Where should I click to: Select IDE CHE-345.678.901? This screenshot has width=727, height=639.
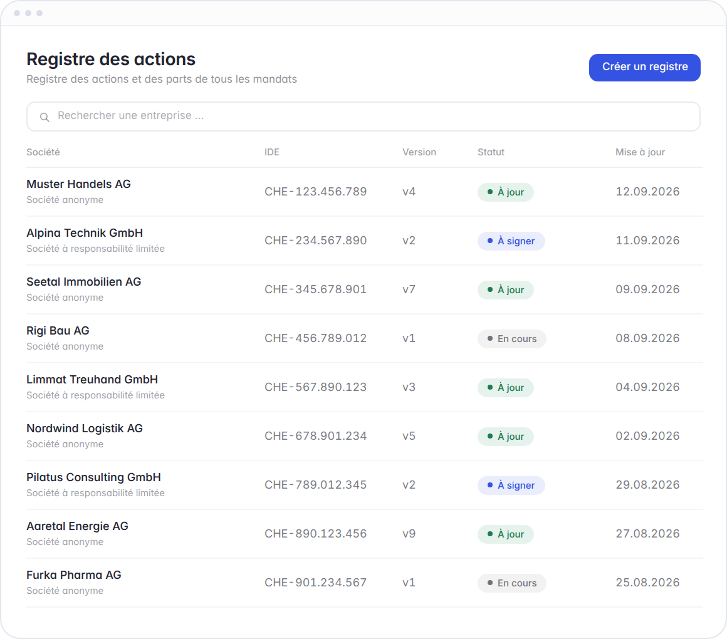point(315,289)
